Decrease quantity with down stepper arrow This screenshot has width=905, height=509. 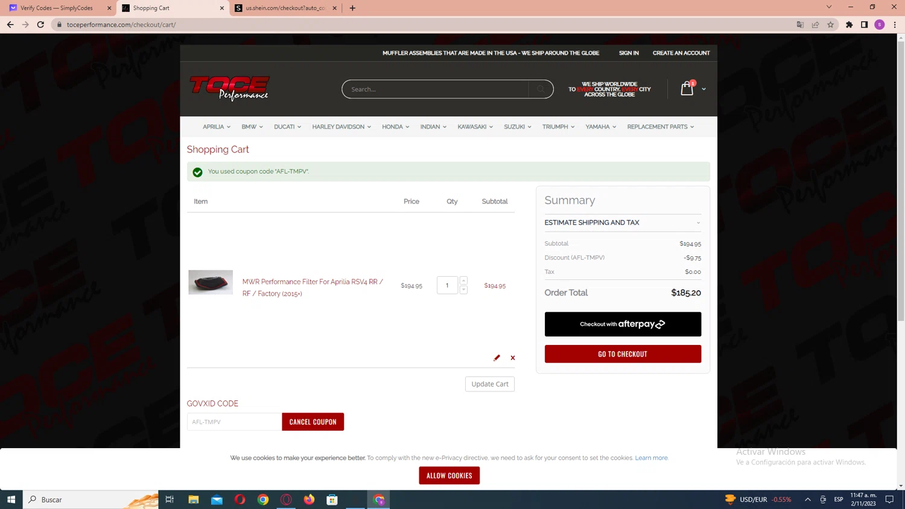(x=463, y=290)
